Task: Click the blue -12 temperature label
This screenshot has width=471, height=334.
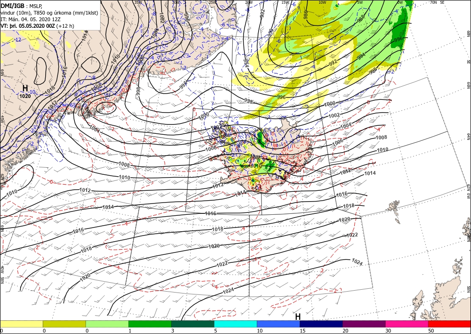Action: [x=18, y=40]
